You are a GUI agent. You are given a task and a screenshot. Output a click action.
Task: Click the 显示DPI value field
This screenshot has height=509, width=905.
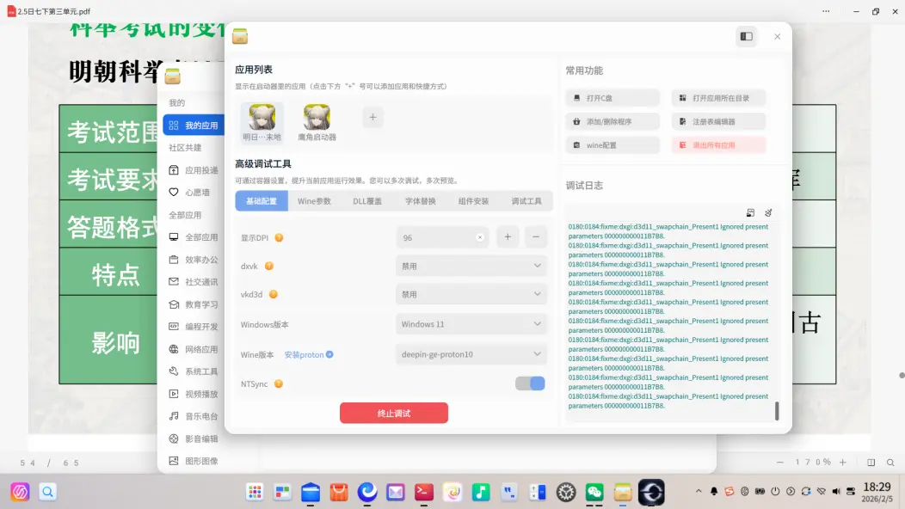(x=442, y=238)
